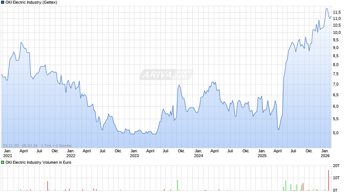This screenshot has width=347, height=194.
Task: Click the 6,5 price axis label
Action: pos(336,95)
